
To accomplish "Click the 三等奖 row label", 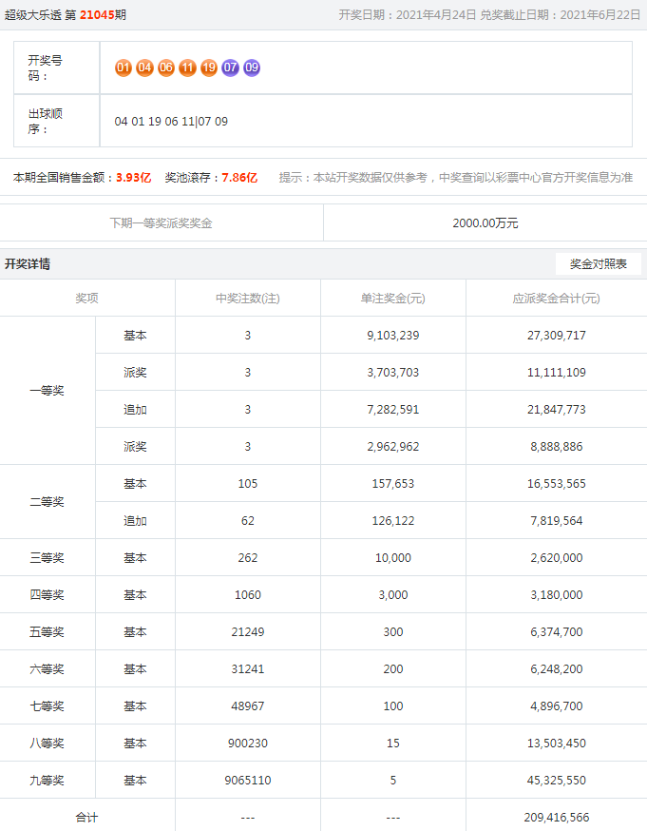I will coord(48,558).
